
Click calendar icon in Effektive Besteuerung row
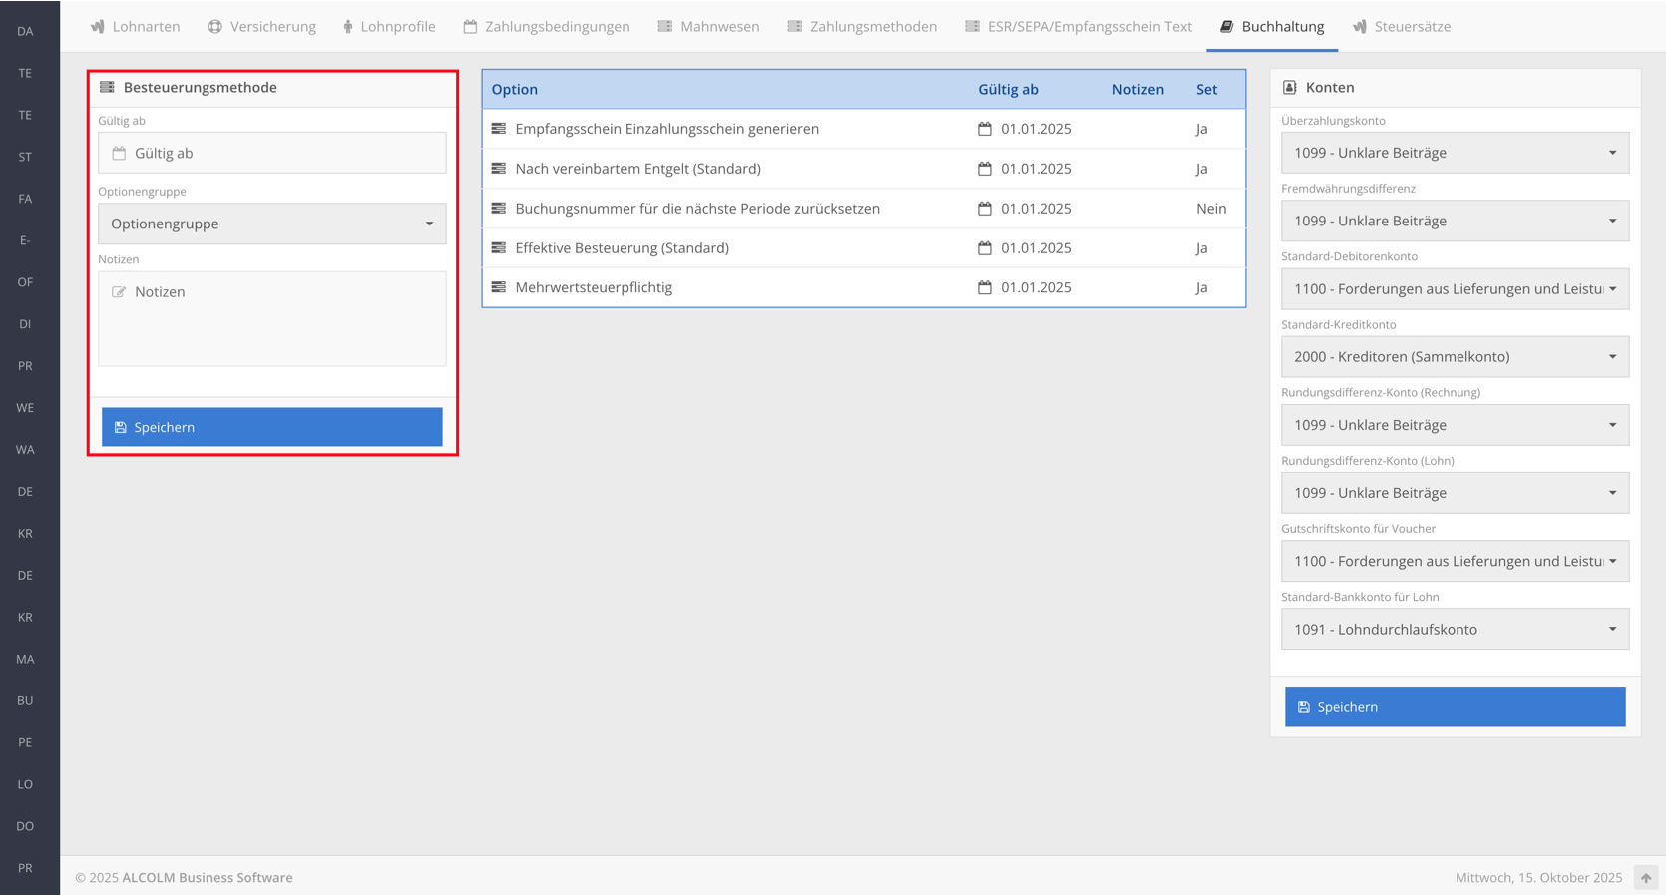click(985, 248)
